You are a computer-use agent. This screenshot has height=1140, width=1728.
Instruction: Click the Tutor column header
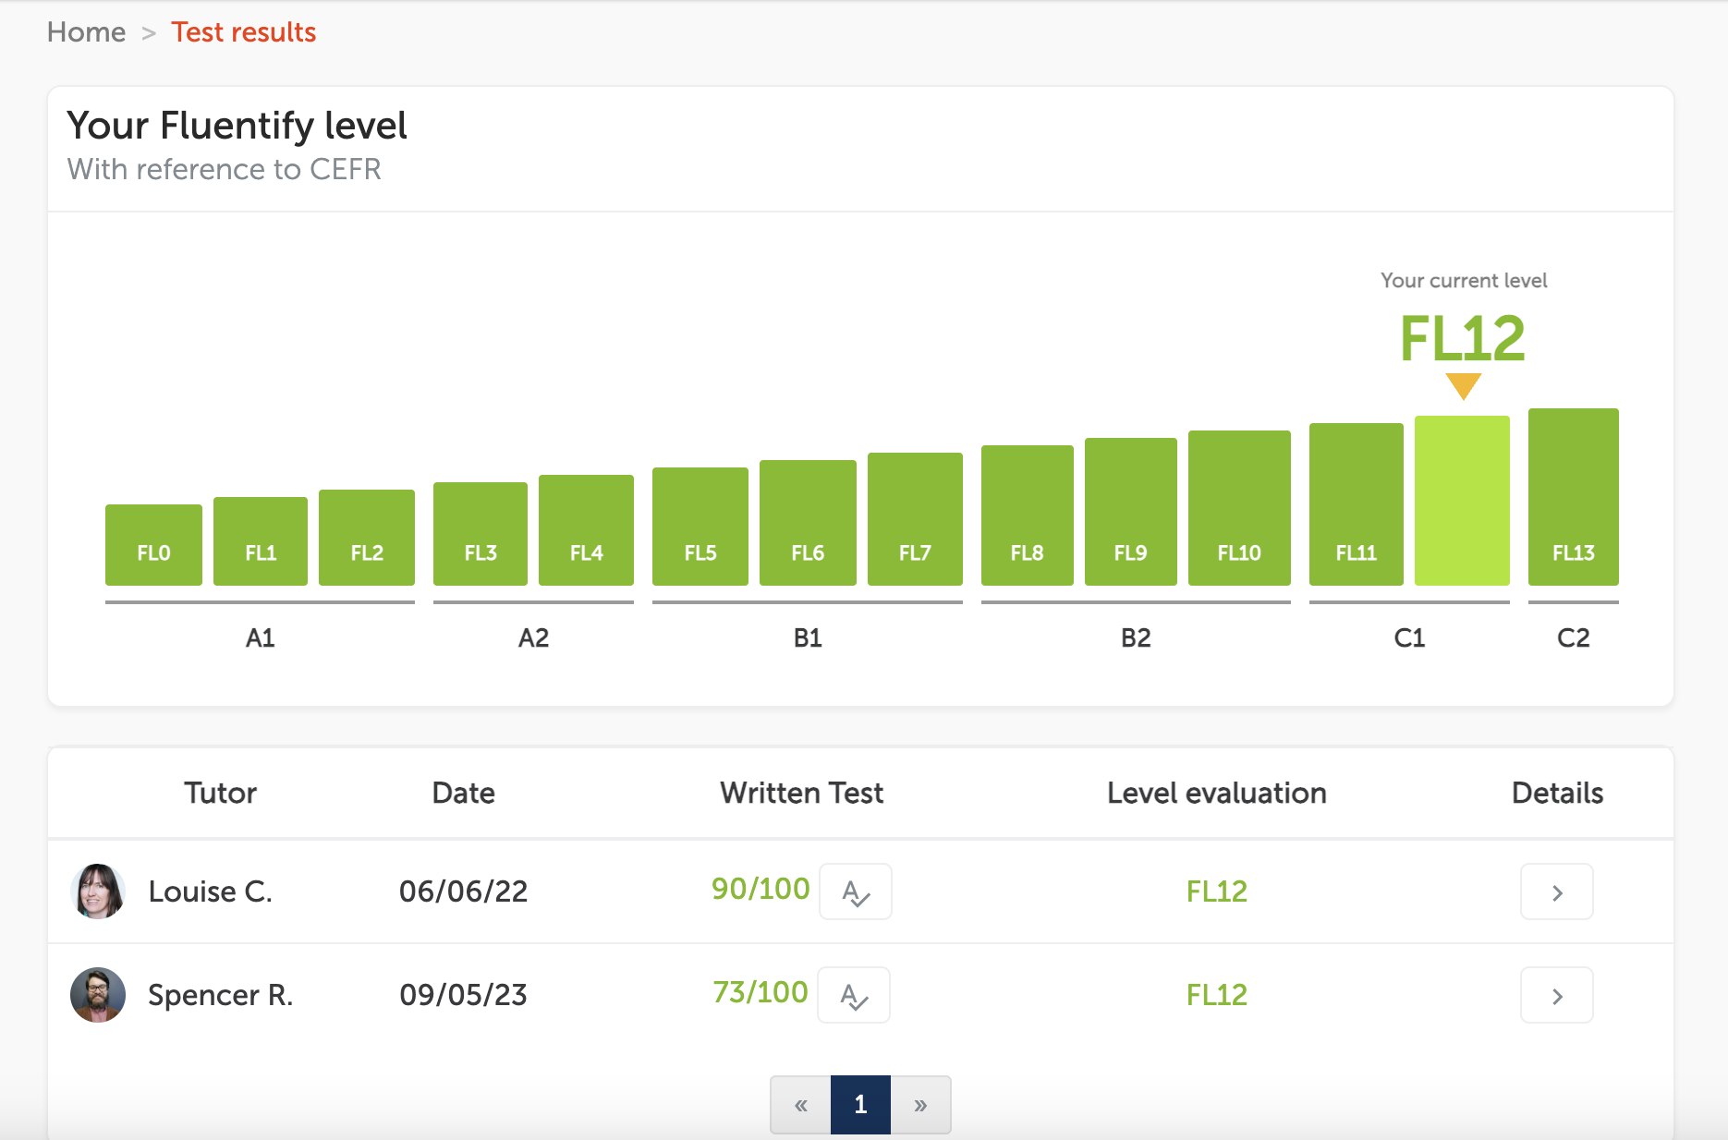click(x=220, y=793)
